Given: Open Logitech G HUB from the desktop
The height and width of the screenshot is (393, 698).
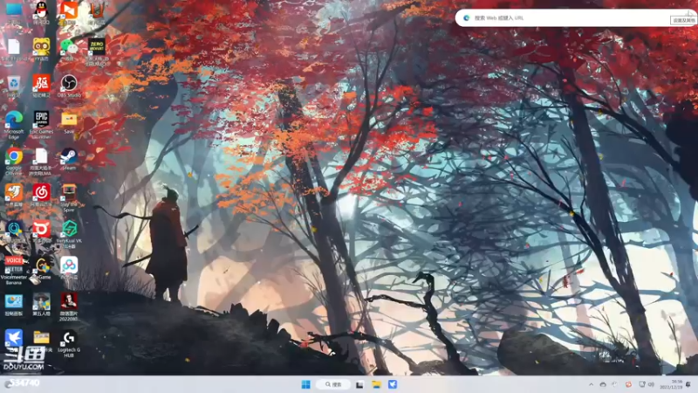Looking at the screenshot, I should pos(69,339).
